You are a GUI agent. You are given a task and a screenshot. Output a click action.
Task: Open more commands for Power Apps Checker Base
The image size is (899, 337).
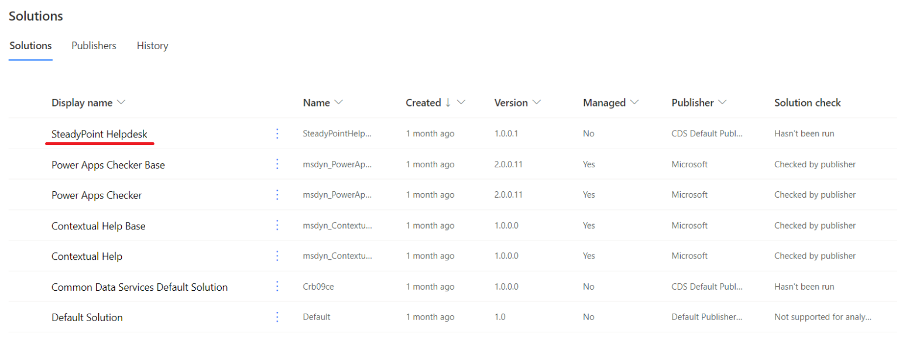pos(277,164)
